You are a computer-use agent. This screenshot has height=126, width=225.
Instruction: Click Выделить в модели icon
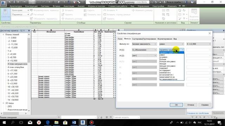(194, 12)
